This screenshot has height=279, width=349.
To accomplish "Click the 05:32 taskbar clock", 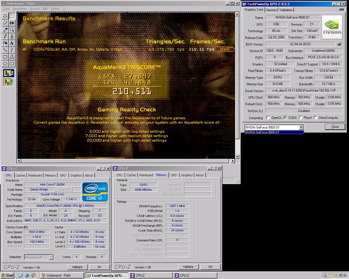I will pyautogui.click(x=343, y=275).
